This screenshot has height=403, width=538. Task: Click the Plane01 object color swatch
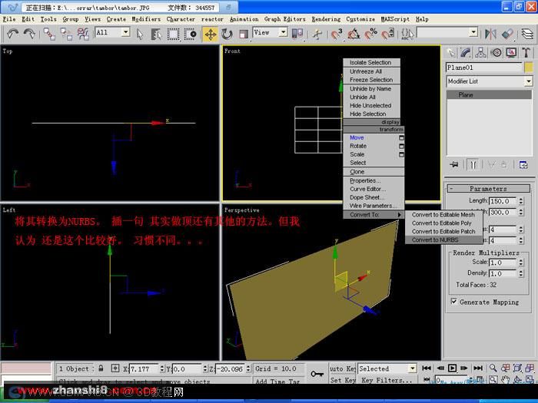[529, 68]
